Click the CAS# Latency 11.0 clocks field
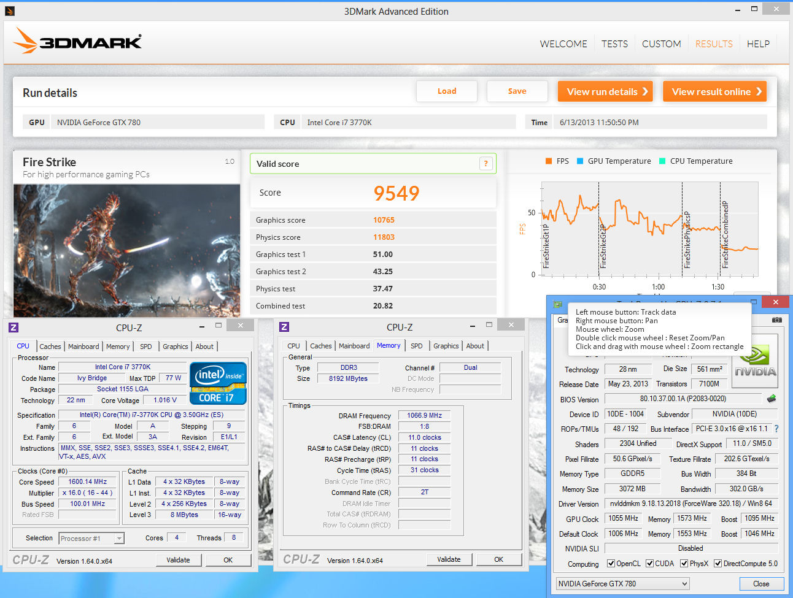The width and height of the screenshot is (793, 598). coord(424,437)
